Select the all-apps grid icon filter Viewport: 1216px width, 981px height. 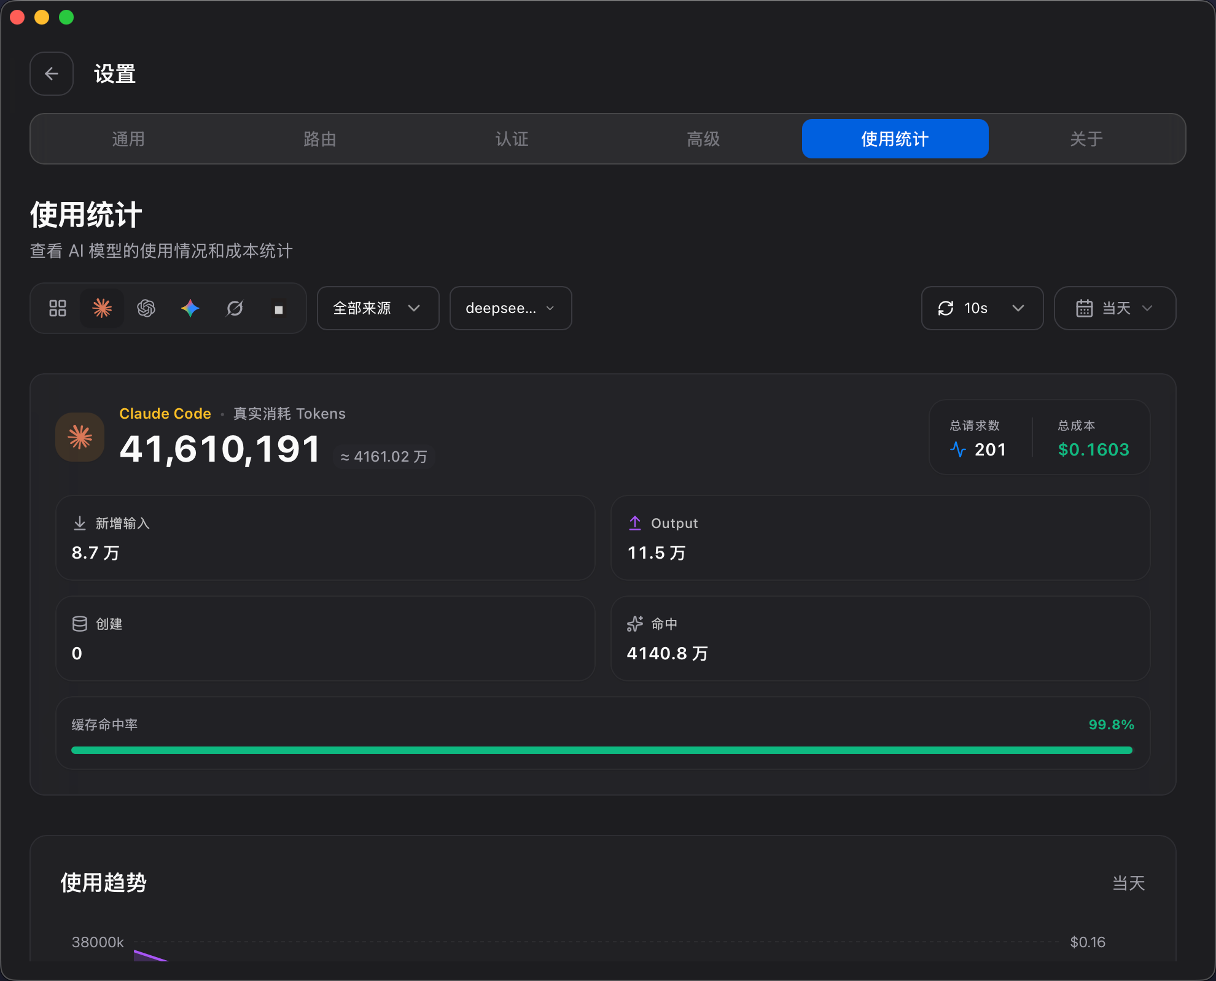[x=58, y=308]
